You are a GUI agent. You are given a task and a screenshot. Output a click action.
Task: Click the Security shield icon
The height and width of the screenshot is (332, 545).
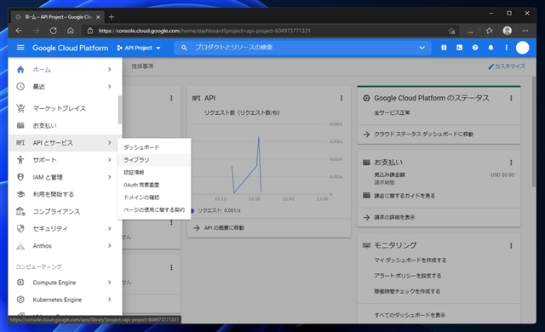coord(20,228)
